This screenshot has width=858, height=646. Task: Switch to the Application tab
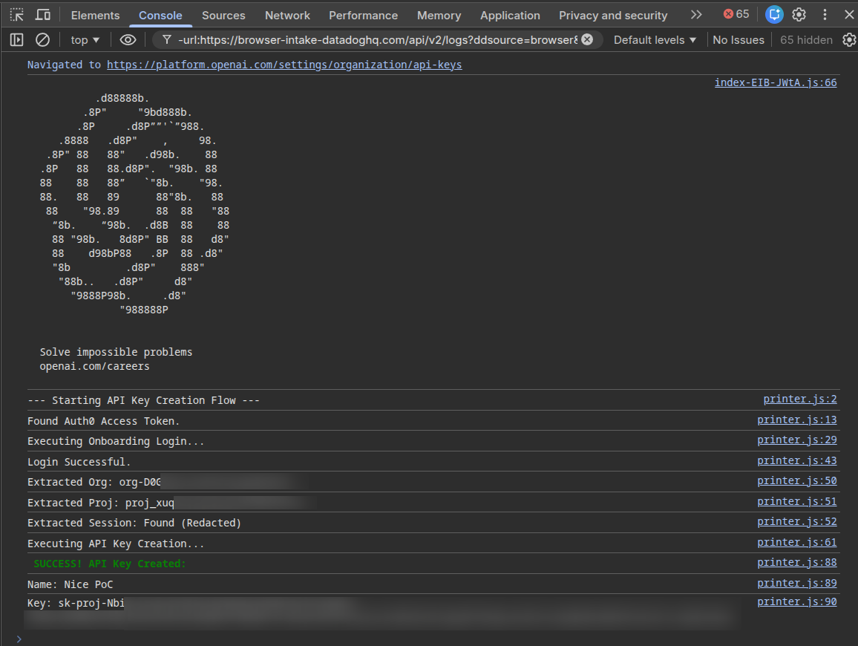[x=510, y=16]
